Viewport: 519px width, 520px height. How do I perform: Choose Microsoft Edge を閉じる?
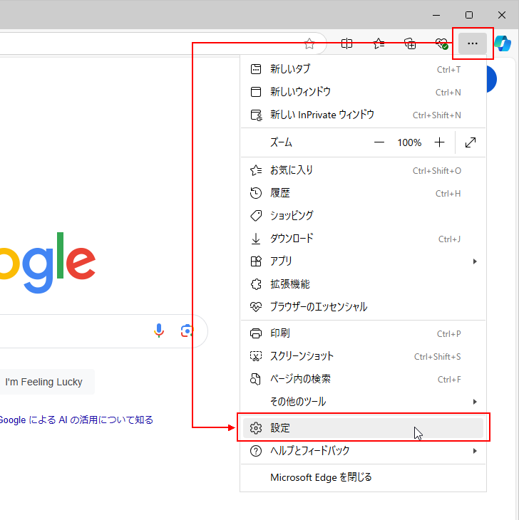(363, 477)
